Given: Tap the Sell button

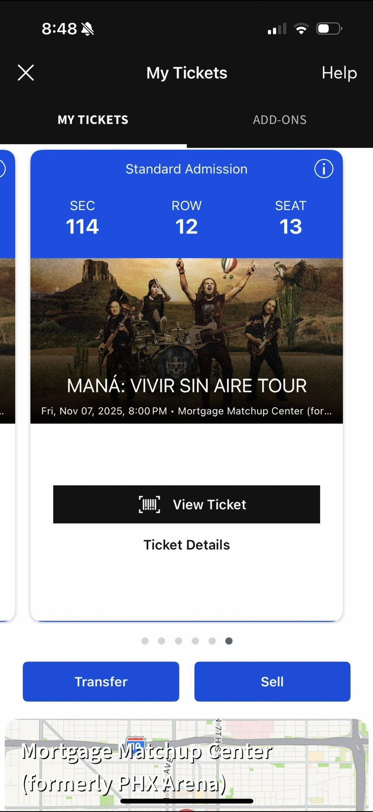Looking at the screenshot, I should coord(272,681).
